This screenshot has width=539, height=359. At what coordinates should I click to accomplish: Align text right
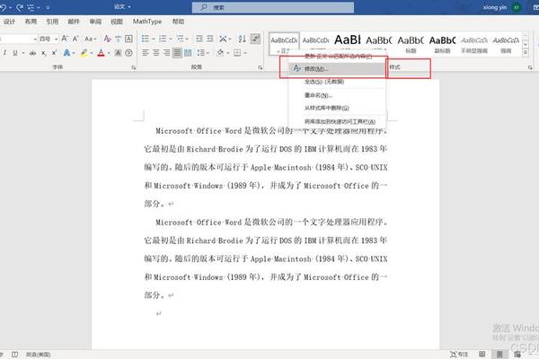pyautogui.click(x=167, y=53)
